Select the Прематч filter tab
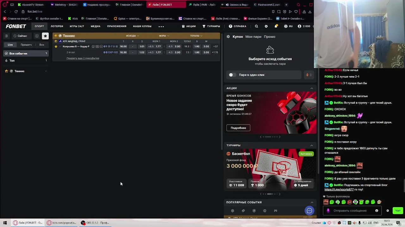 point(26,45)
